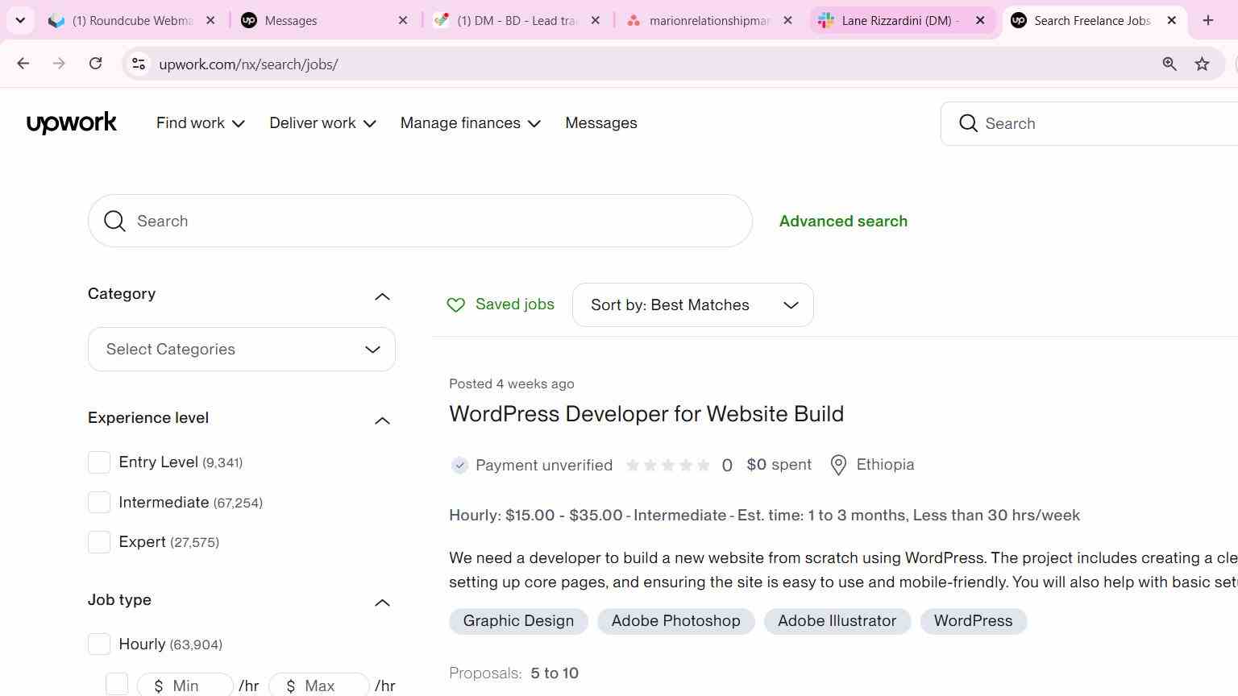Open a new browser tab

[1207, 20]
